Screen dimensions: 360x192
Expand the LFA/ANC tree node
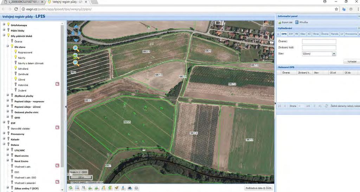(8, 150)
